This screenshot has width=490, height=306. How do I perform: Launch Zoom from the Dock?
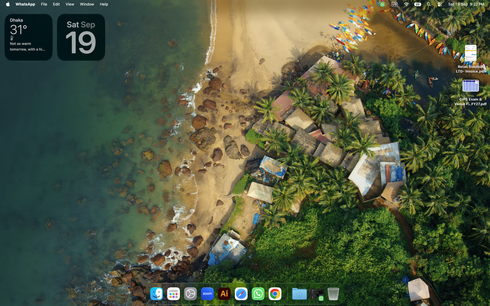pos(207,294)
